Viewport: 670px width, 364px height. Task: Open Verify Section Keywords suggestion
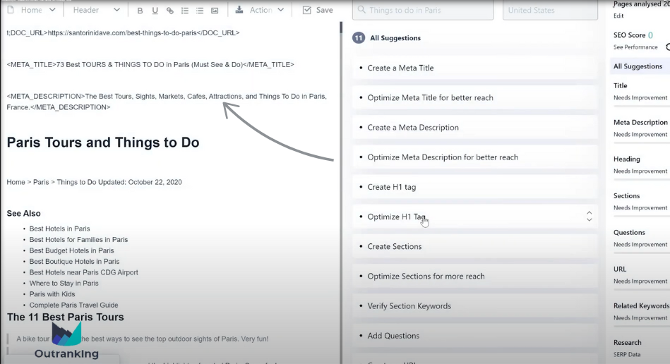(474, 306)
